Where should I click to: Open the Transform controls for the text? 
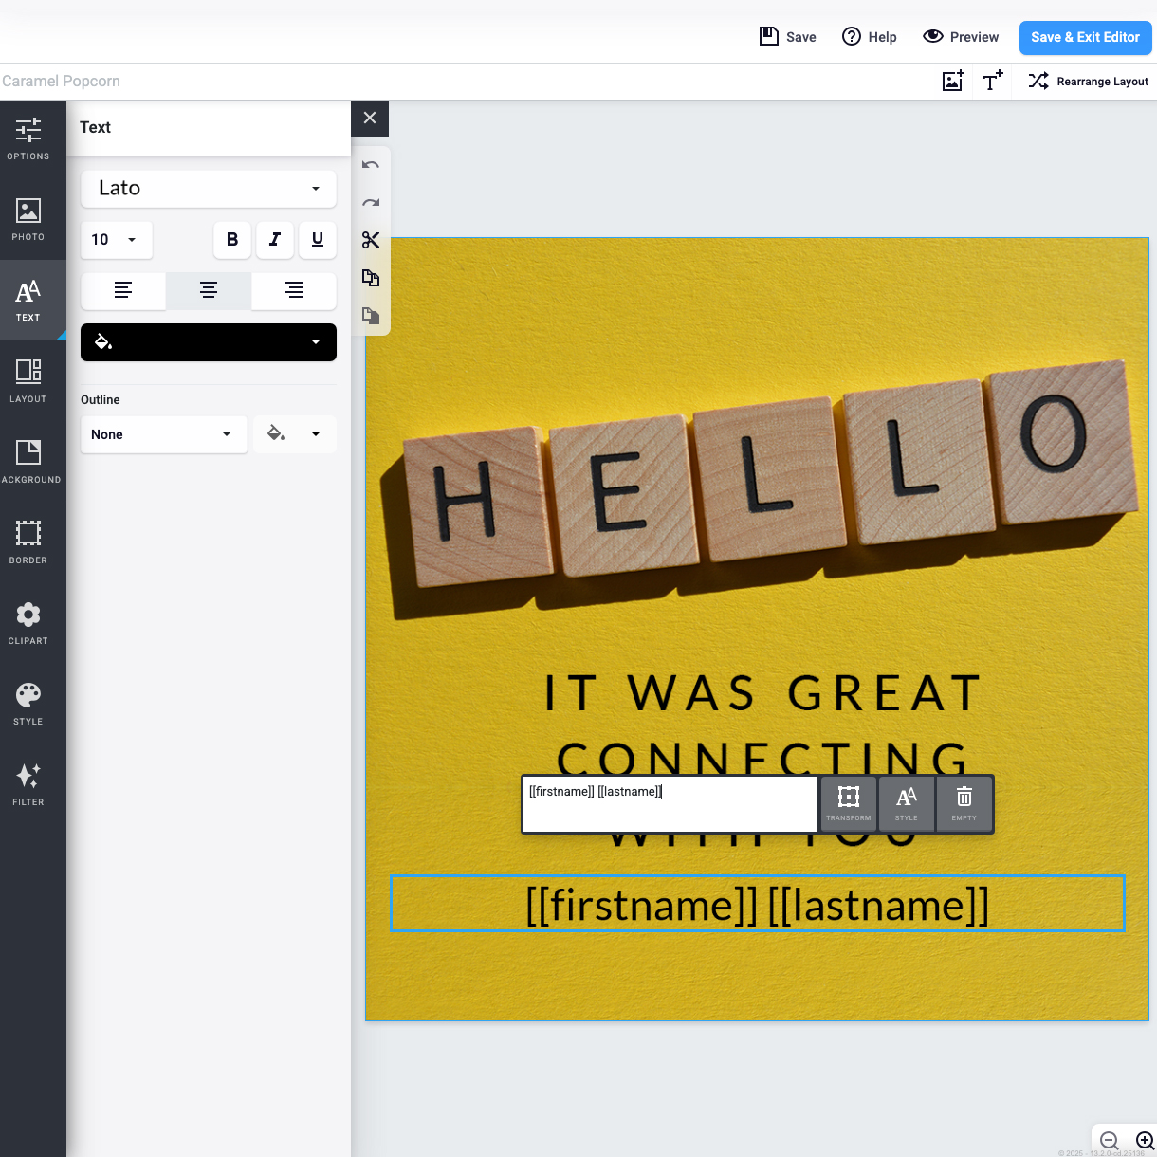pos(848,803)
